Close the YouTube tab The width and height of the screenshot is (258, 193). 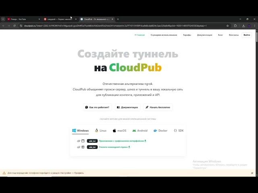[39, 19]
